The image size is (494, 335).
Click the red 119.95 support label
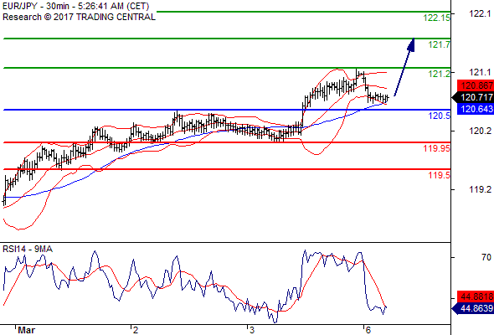437,148
